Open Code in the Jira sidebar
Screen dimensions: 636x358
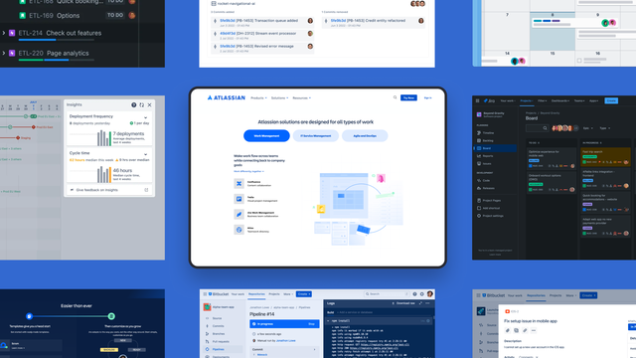coord(484,181)
